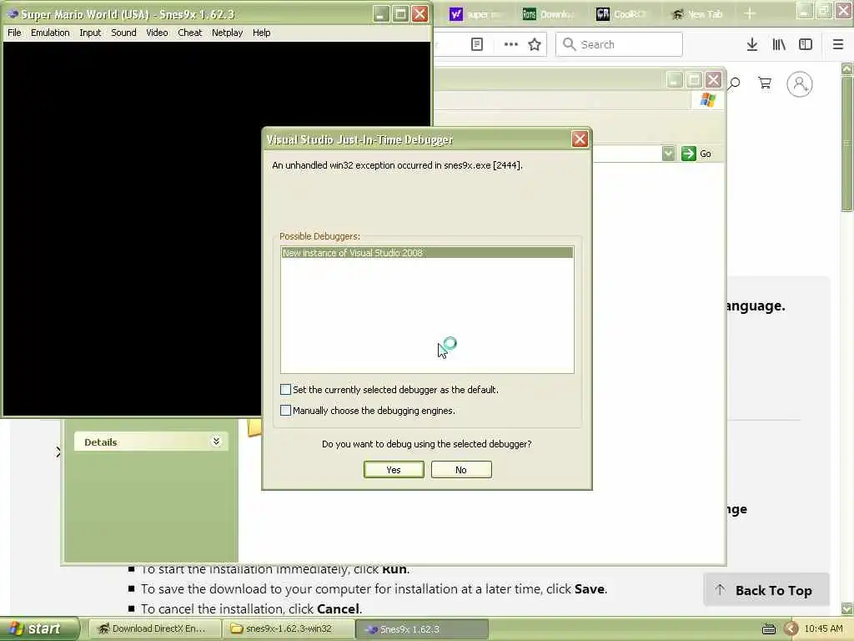The image size is (854, 641).
Task: Click the browser Search field
Action: [619, 44]
